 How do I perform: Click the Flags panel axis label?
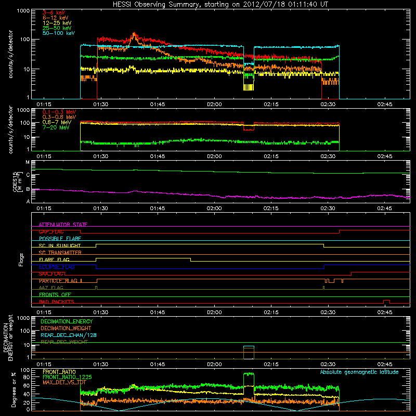point(21,259)
